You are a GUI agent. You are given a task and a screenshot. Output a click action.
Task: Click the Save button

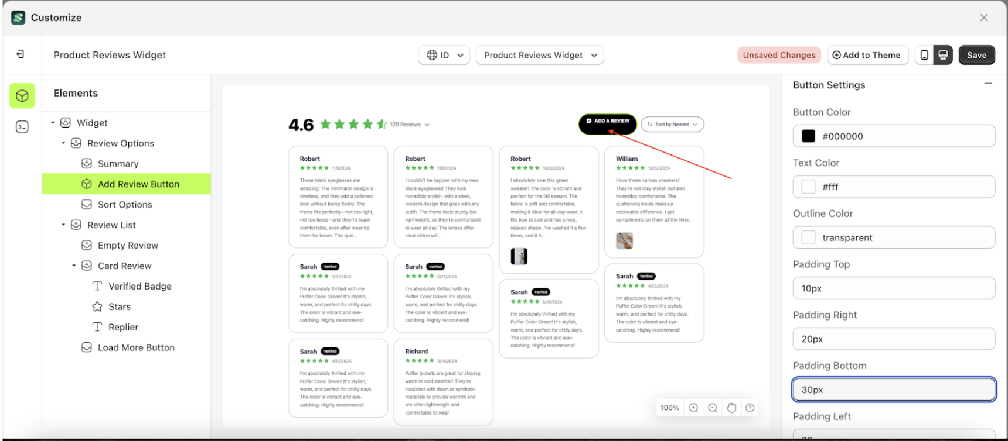point(976,55)
